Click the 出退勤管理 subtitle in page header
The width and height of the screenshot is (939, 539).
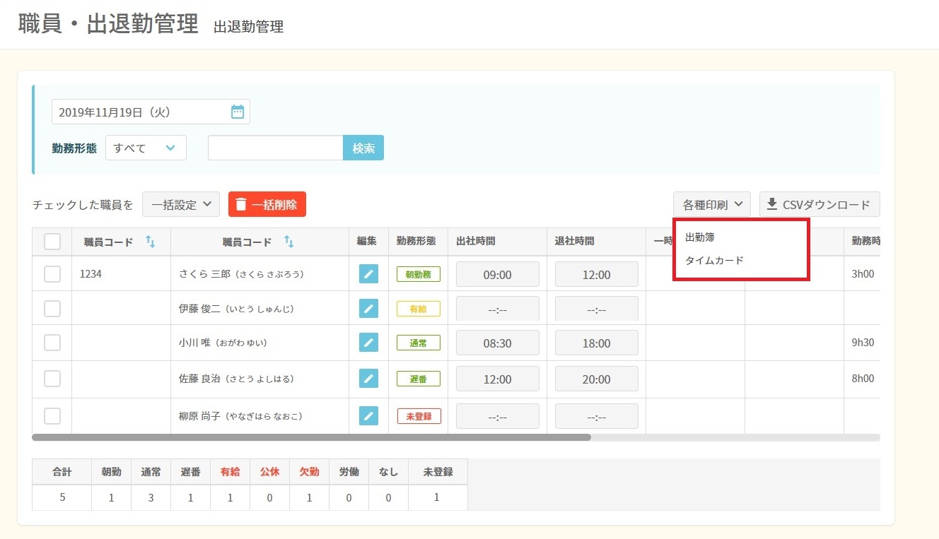tap(248, 27)
